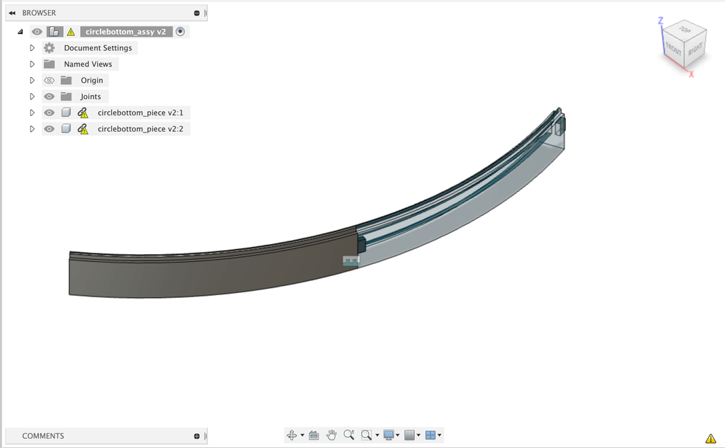Viewport: 725px width, 448px height.
Task: Open the Display Settings dropdown arrow
Action: [398, 435]
